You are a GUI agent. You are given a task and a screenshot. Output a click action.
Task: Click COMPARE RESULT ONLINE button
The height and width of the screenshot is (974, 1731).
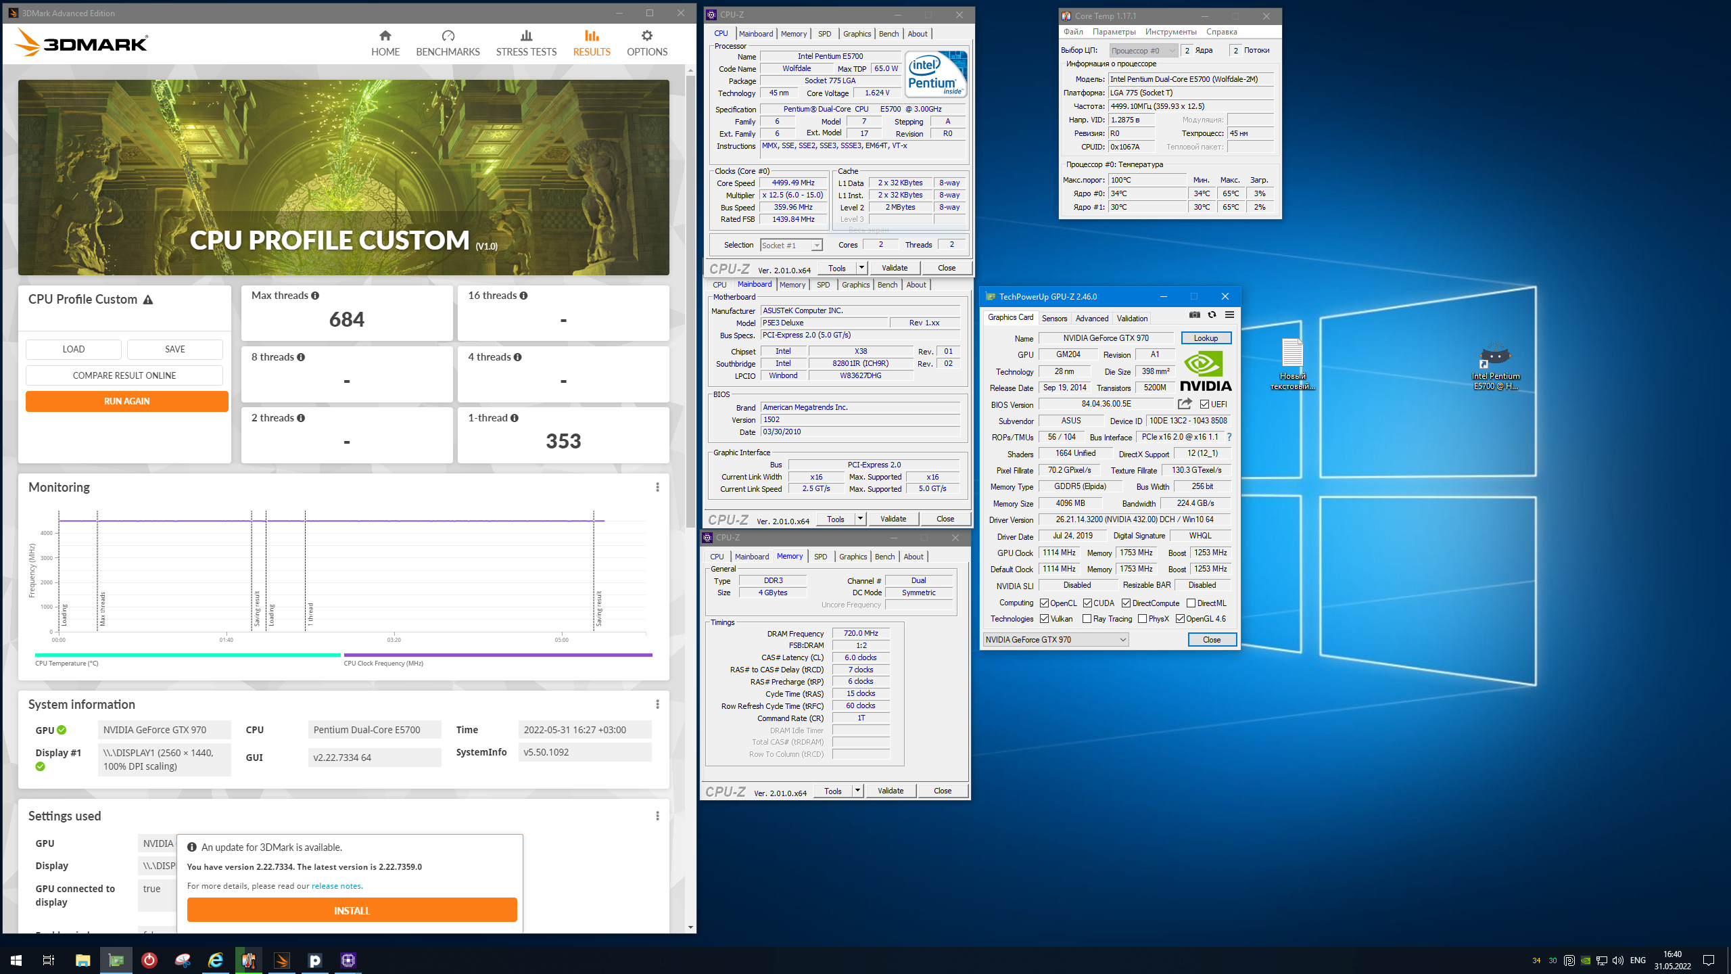(x=124, y=375)
